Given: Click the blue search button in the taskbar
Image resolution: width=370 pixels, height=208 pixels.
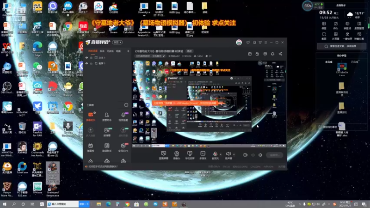Looking at the screenshot, I should (84, 204).
